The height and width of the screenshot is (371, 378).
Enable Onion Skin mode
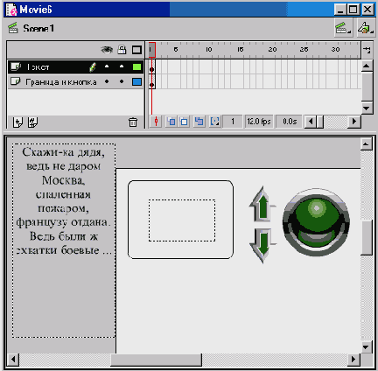pos(171,122)
